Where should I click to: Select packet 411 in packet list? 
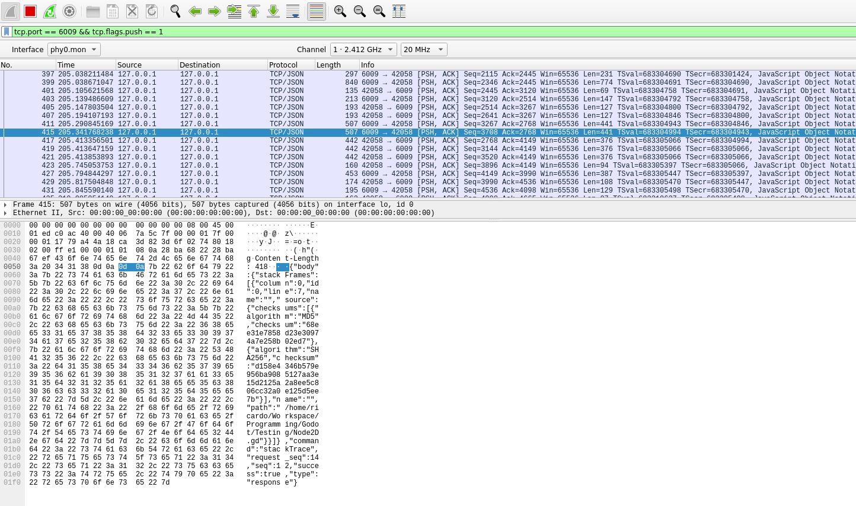tap(428, 124)
